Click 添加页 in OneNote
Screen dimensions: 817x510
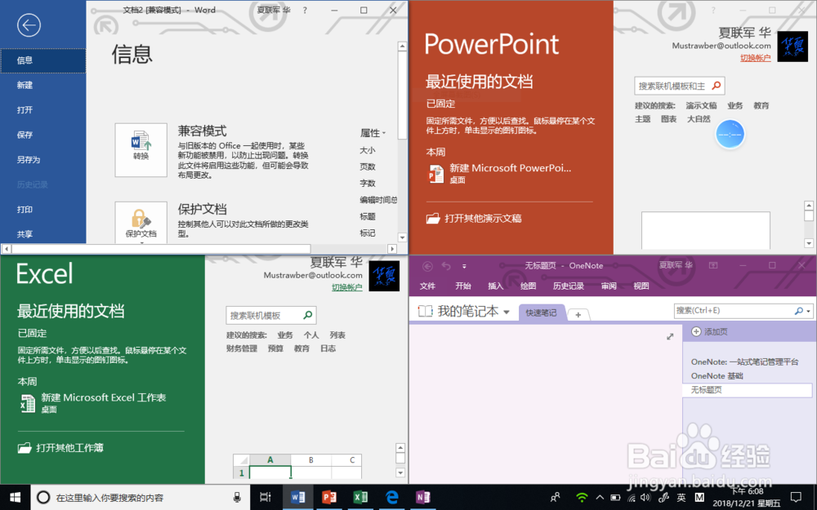[709, 331]
